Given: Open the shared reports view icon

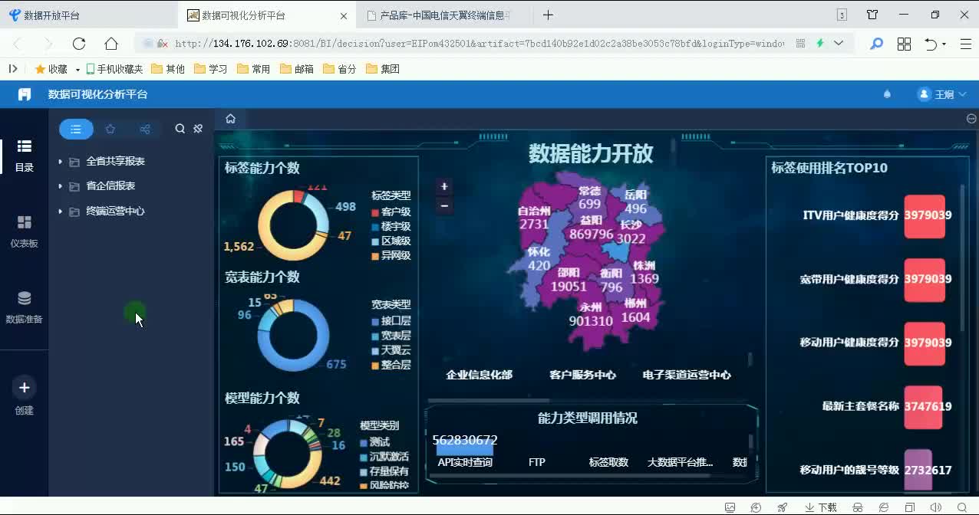Looking at the screenshot, I should [x=144, y=129].
